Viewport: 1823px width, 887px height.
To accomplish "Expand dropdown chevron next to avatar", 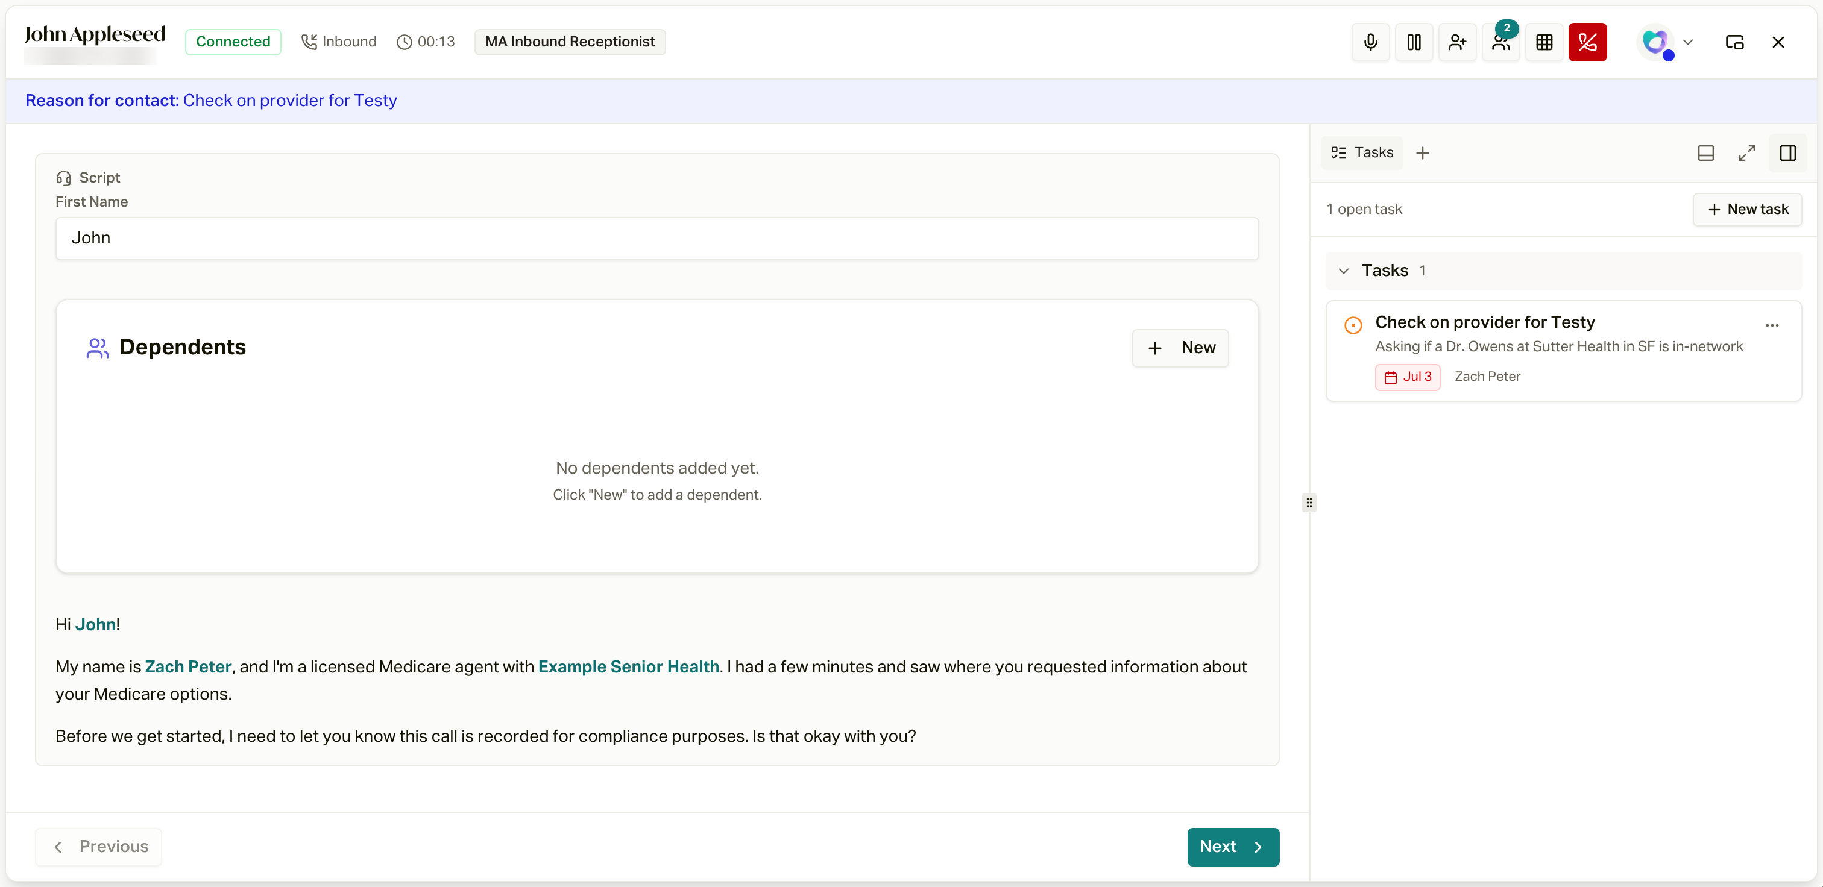I will (x=1688, y=42).
